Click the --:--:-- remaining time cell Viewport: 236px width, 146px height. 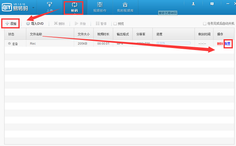pos(202,44)
